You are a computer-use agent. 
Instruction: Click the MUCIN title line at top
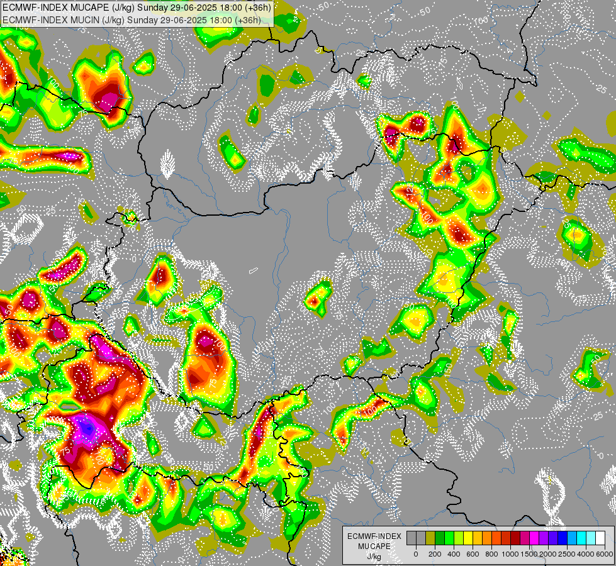132,19
